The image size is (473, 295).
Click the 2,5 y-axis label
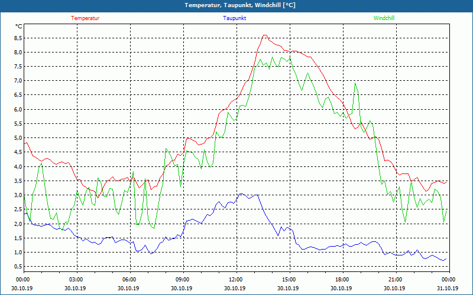click(x=18, y=209)
